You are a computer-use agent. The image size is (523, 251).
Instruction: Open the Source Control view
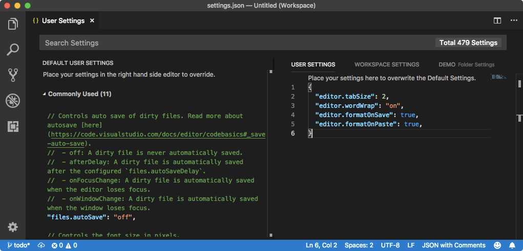[x=13, y=75]
